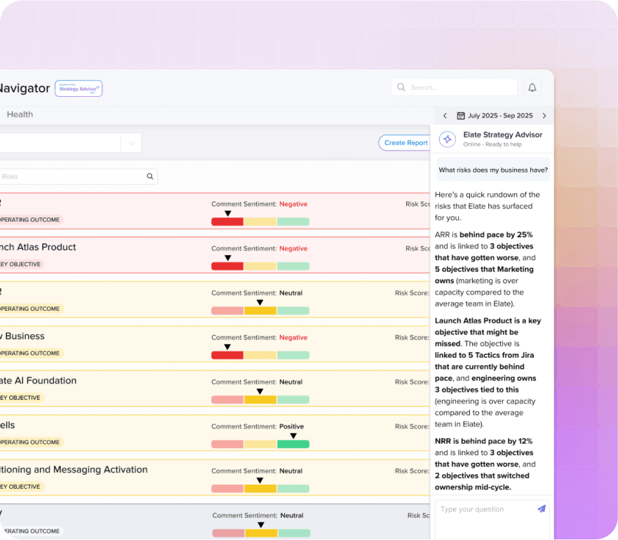
Task: Focus the top Search field
Action: pos(454,87)
